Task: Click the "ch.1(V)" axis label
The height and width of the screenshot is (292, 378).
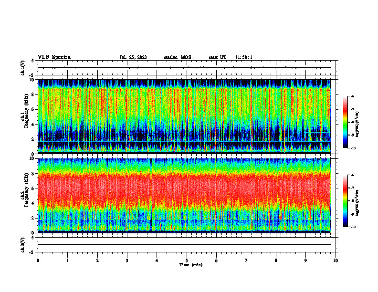Action: coord(22,68)
